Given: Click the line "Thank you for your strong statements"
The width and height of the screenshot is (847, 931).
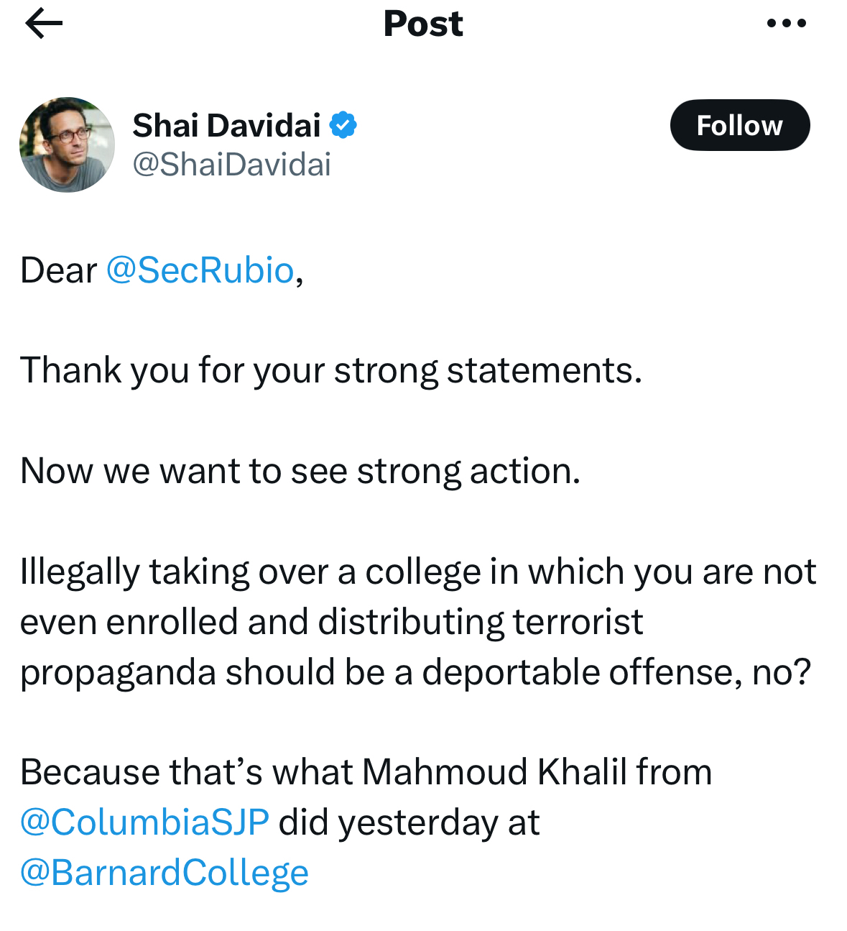Looking at the screenshot, I should pyautogui.click(x=330, y=371).
